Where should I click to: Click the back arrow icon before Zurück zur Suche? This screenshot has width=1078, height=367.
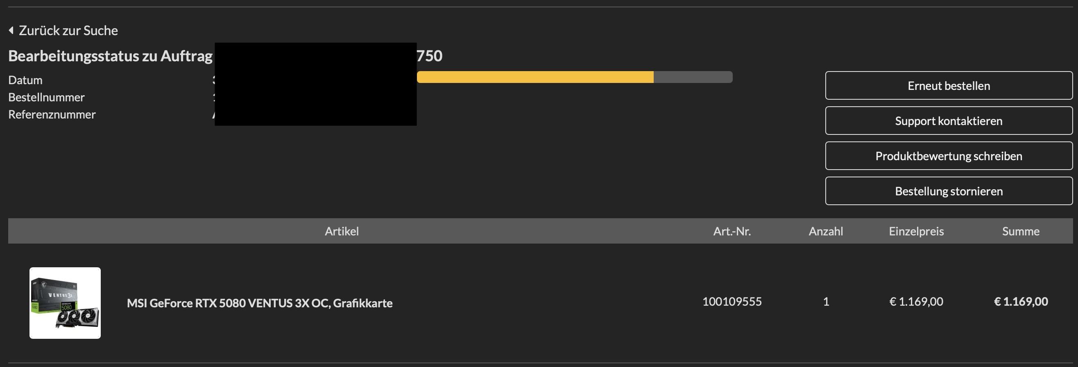(x=11, y=31)
